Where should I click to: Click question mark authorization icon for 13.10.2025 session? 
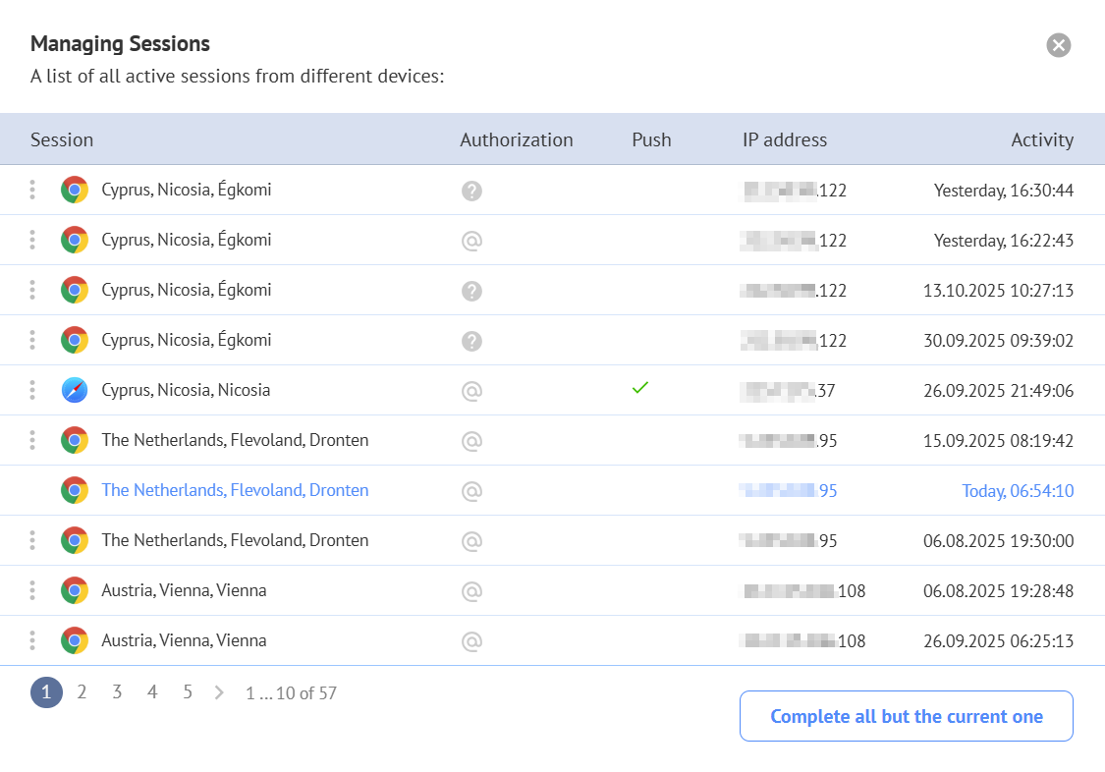(x=471, y=291)
